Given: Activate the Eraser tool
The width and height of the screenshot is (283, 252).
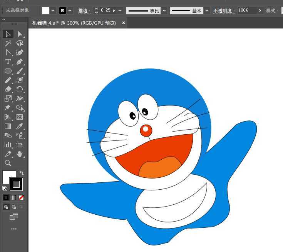Looking at the screenshot, I should [8, 89].
